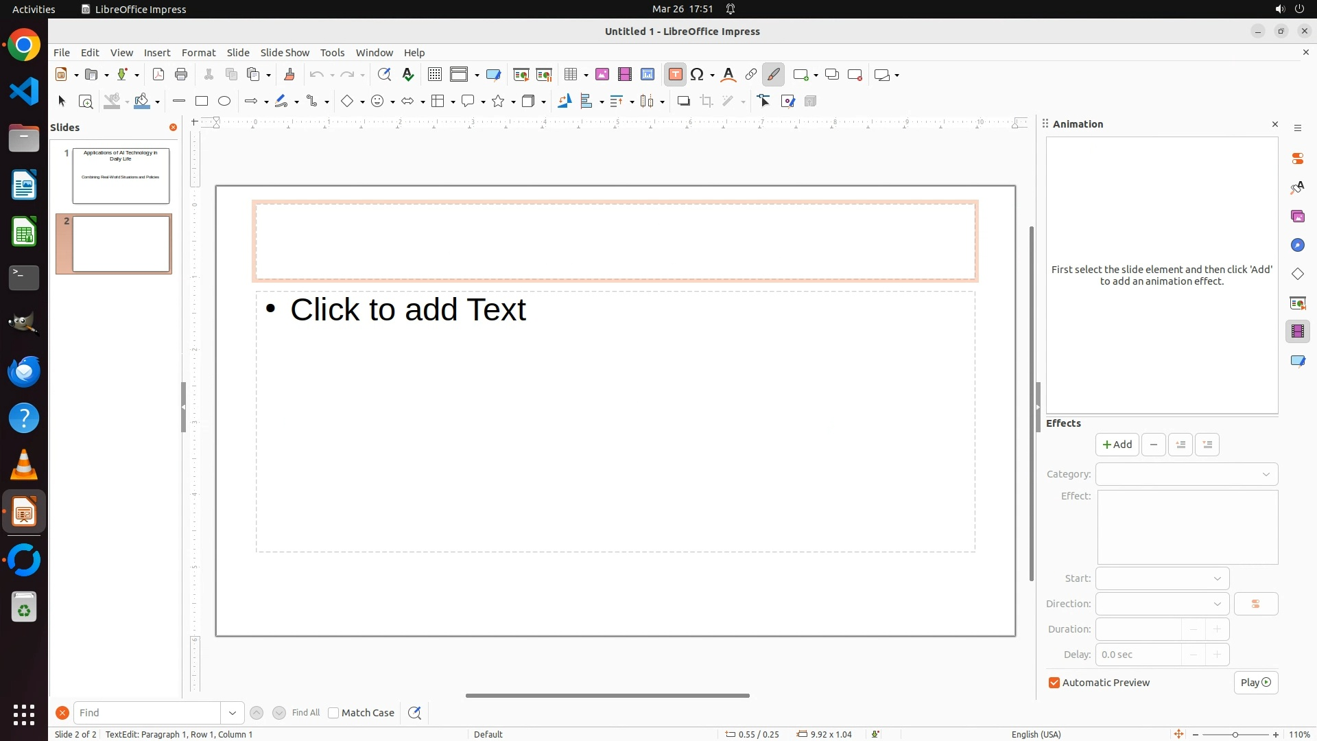
Task: Open the Slide Show menu
Action: pos(285,53)
